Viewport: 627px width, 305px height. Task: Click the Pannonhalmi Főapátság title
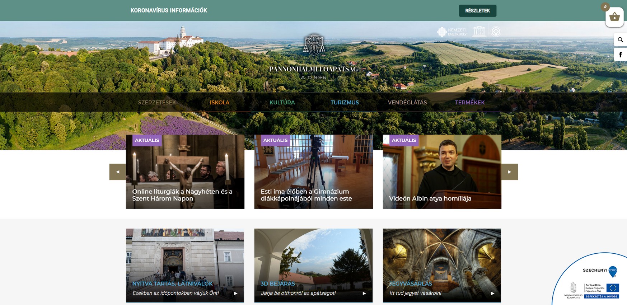314,69
